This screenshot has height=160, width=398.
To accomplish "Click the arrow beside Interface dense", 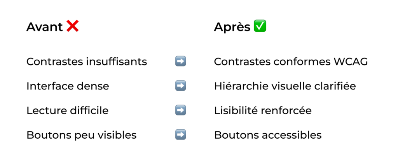I will point(180,86).
